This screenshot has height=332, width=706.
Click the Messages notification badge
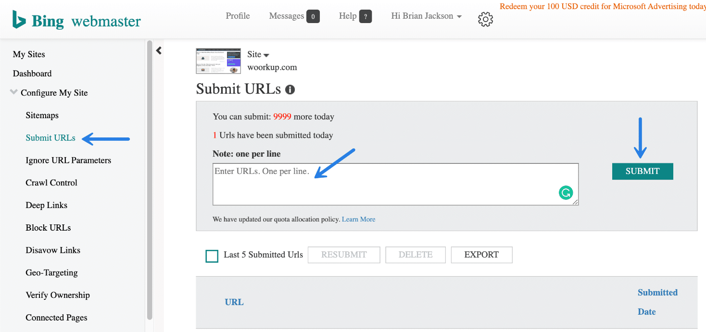pos(313,16)
